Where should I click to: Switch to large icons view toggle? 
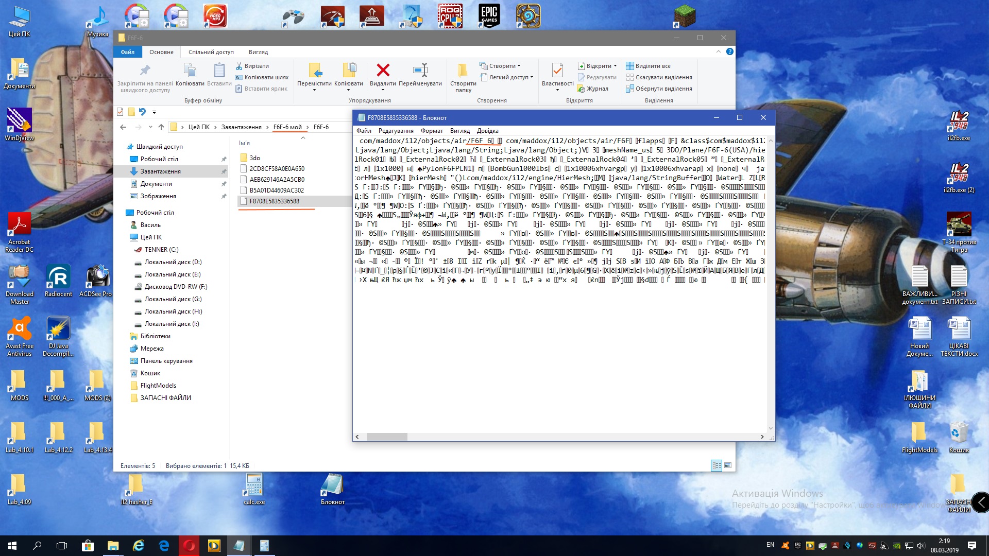pyautogui.click(x=728, y=465)
